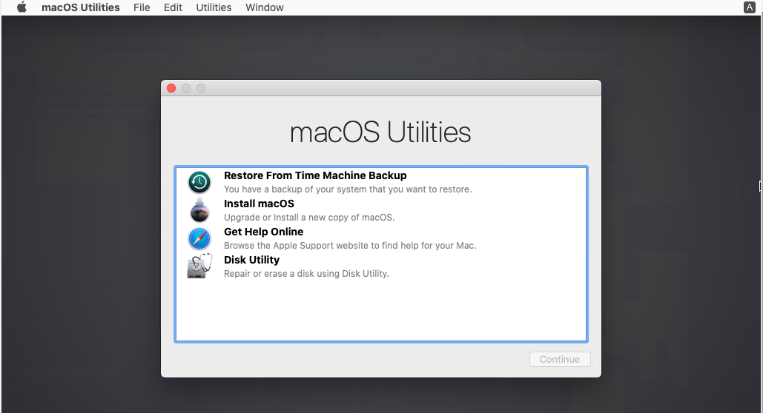
Task: Click 'Upgrade or Install a new copy' description
Action: (309, 218)
